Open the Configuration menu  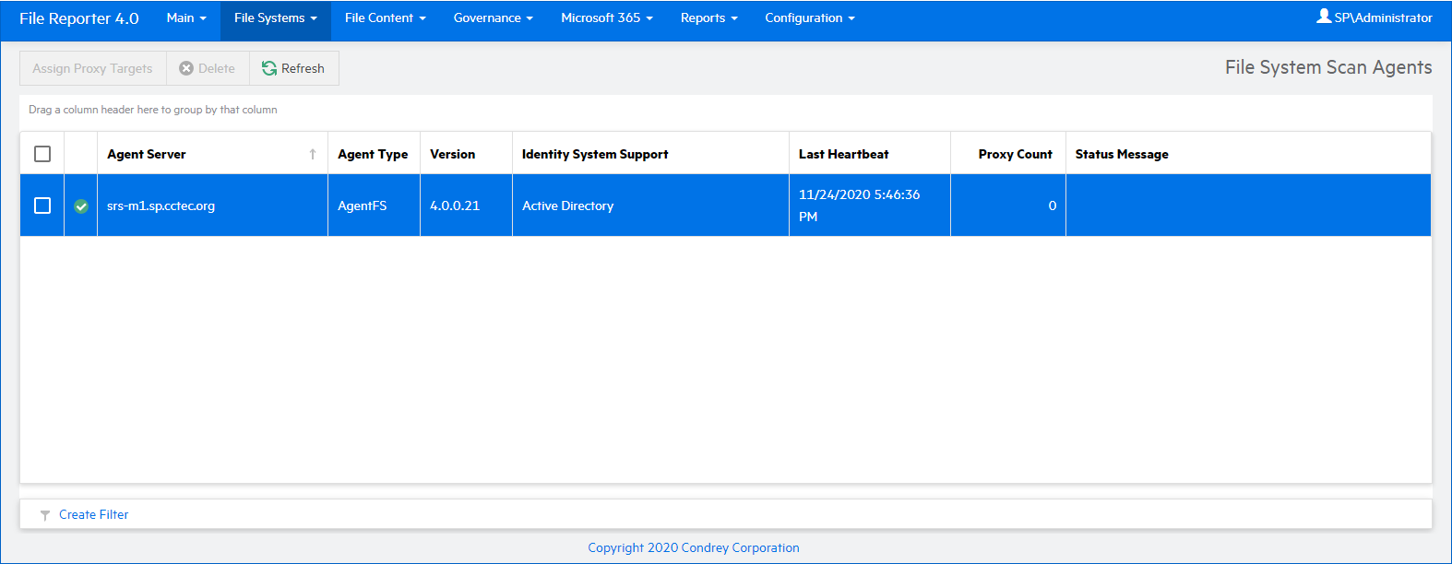809,18
